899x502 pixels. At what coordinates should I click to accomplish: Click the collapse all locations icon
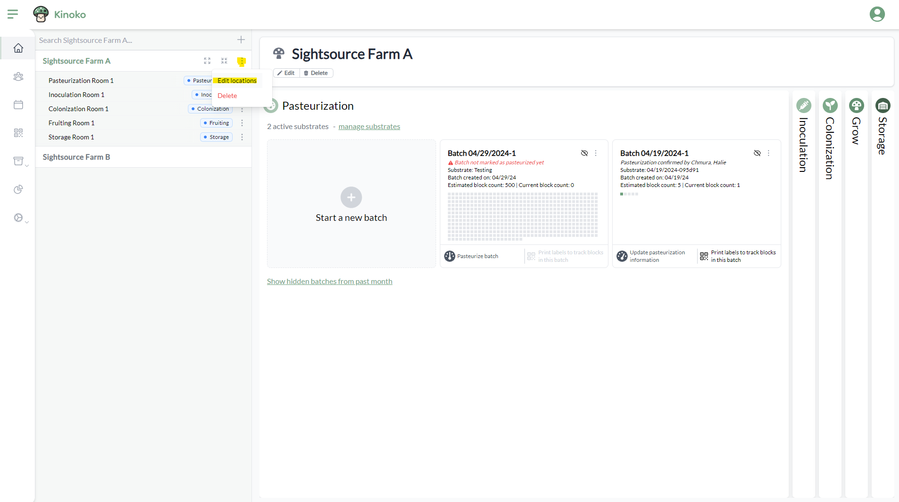224,61
